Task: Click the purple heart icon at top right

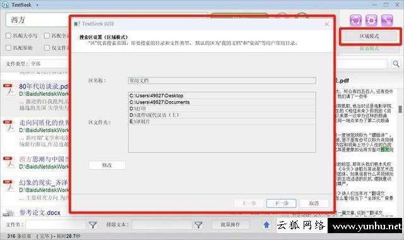Action: pos(355,20)
